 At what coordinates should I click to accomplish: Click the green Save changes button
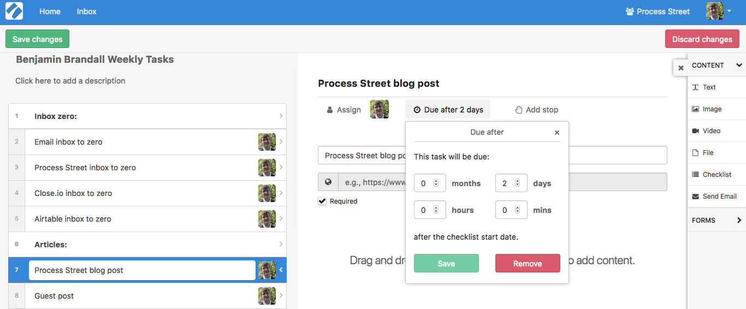[37, 39]
